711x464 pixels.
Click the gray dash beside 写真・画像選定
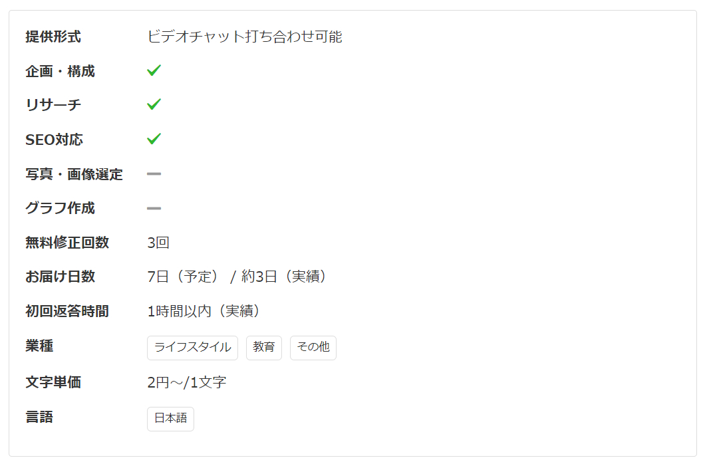(154, 174)
